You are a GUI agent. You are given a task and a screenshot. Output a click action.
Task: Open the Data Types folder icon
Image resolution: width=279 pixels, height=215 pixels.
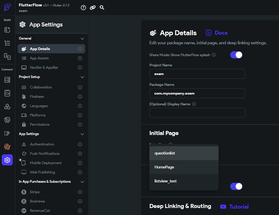(7, 93)
